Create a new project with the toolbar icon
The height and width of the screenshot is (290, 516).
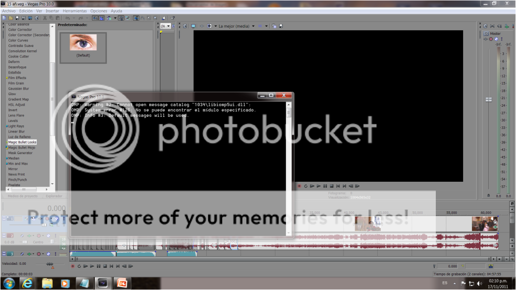point(4,18)
